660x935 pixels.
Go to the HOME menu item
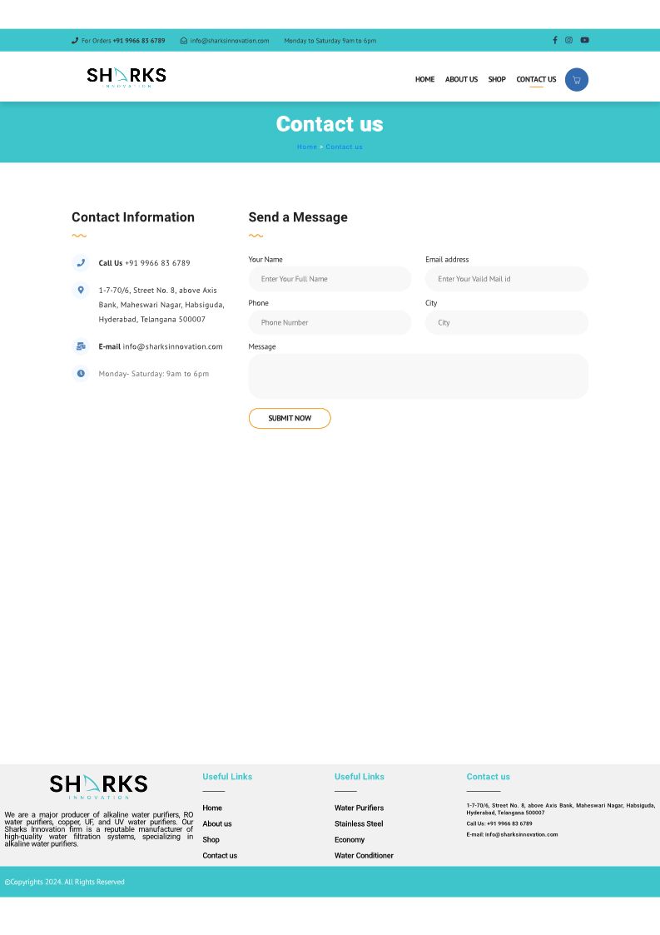tap(424, 80)
